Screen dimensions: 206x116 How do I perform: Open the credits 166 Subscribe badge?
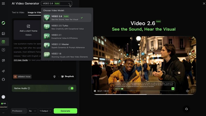(4, 105)
